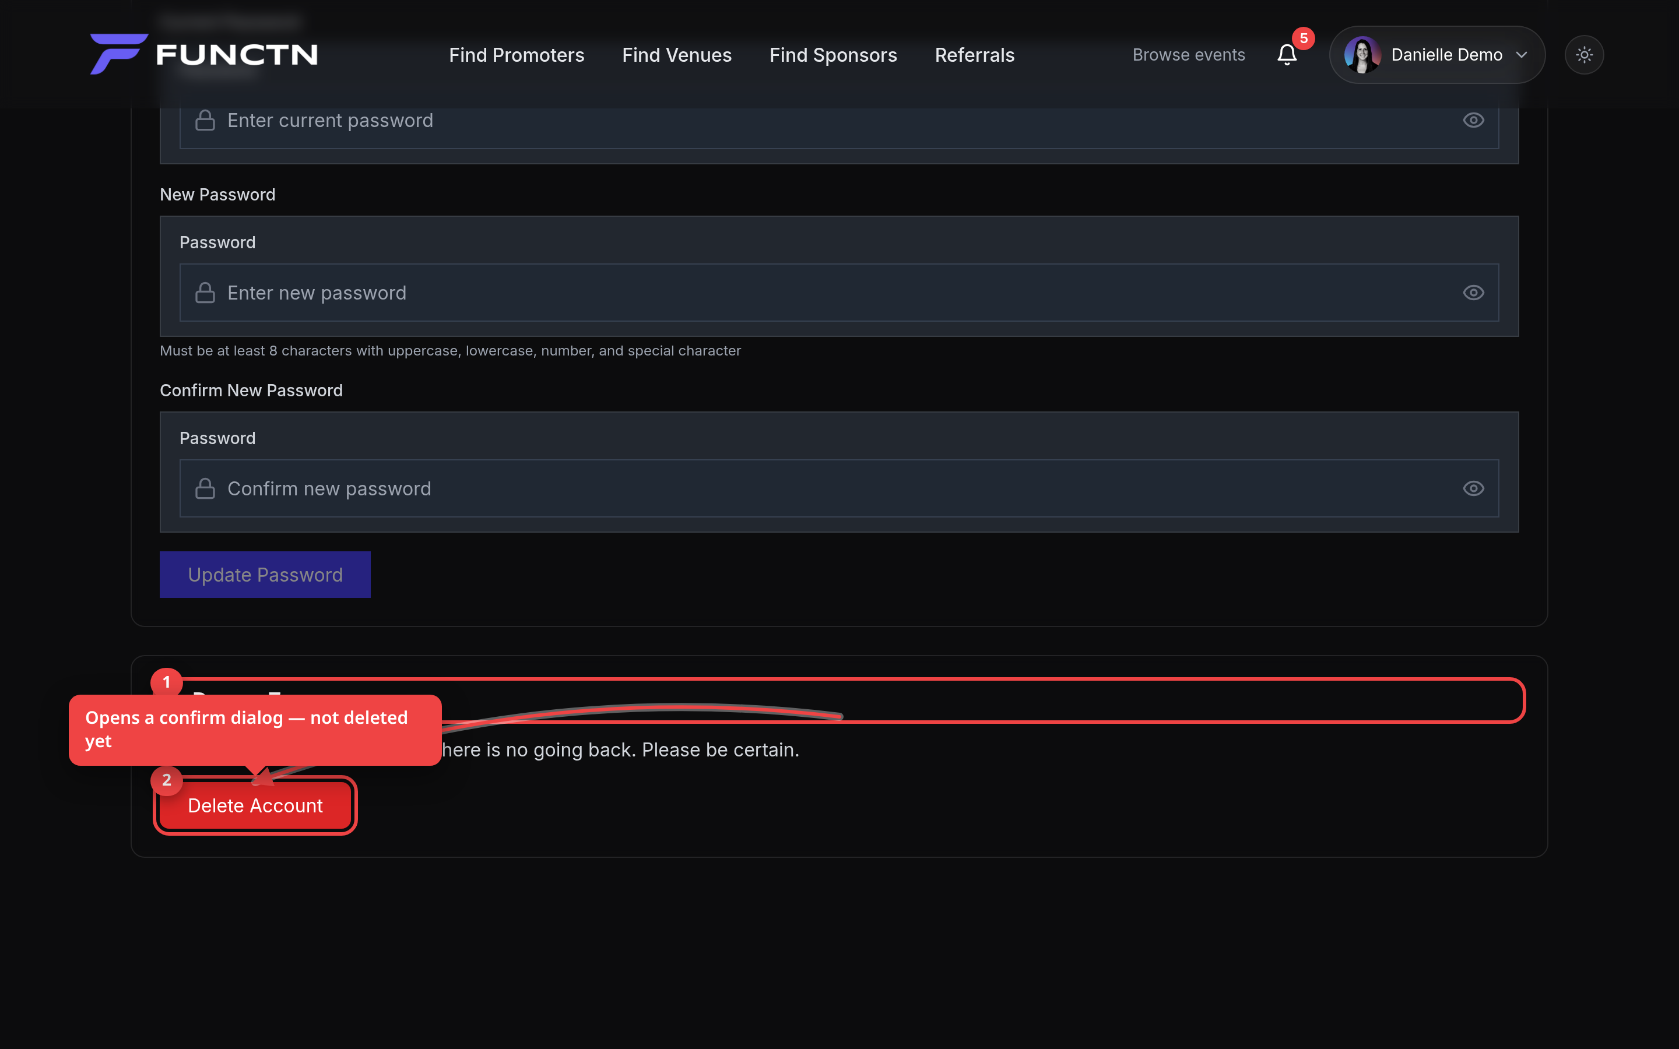The image size is (1679, 1049).
Task: Click the FUNCTN logo
Action: [204, 54]
